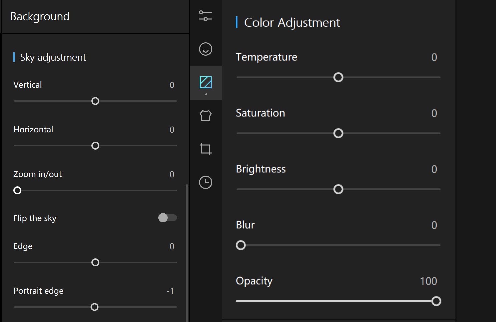Click the Brightness slider handle
The height and width of the screenshot is (322, 496).
pos(338,189)
